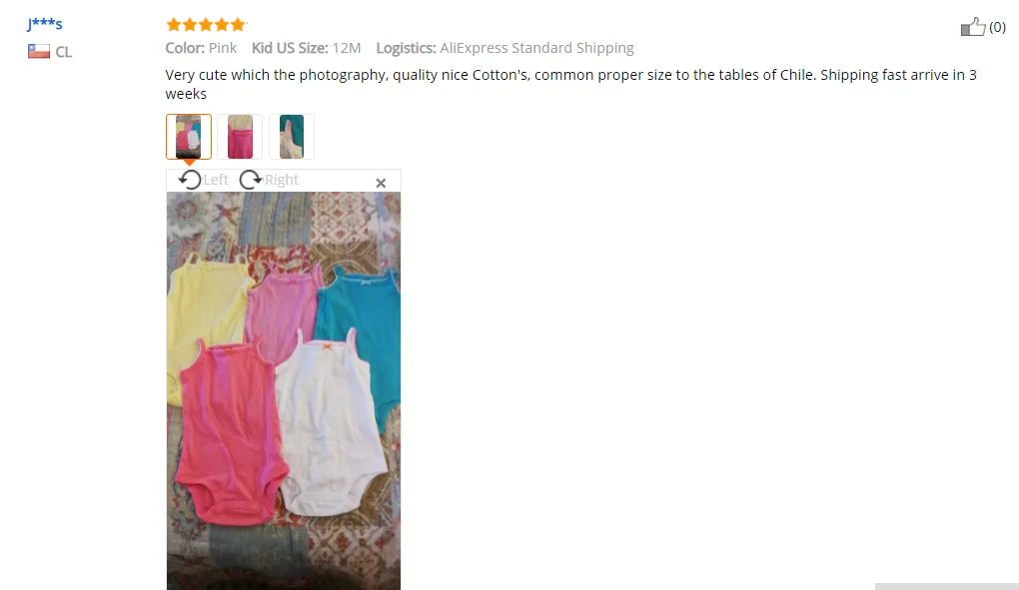Click the "Kid US Size: 12M" label
Viewport: 1019px width, 590px height.
tap(306, 48)
